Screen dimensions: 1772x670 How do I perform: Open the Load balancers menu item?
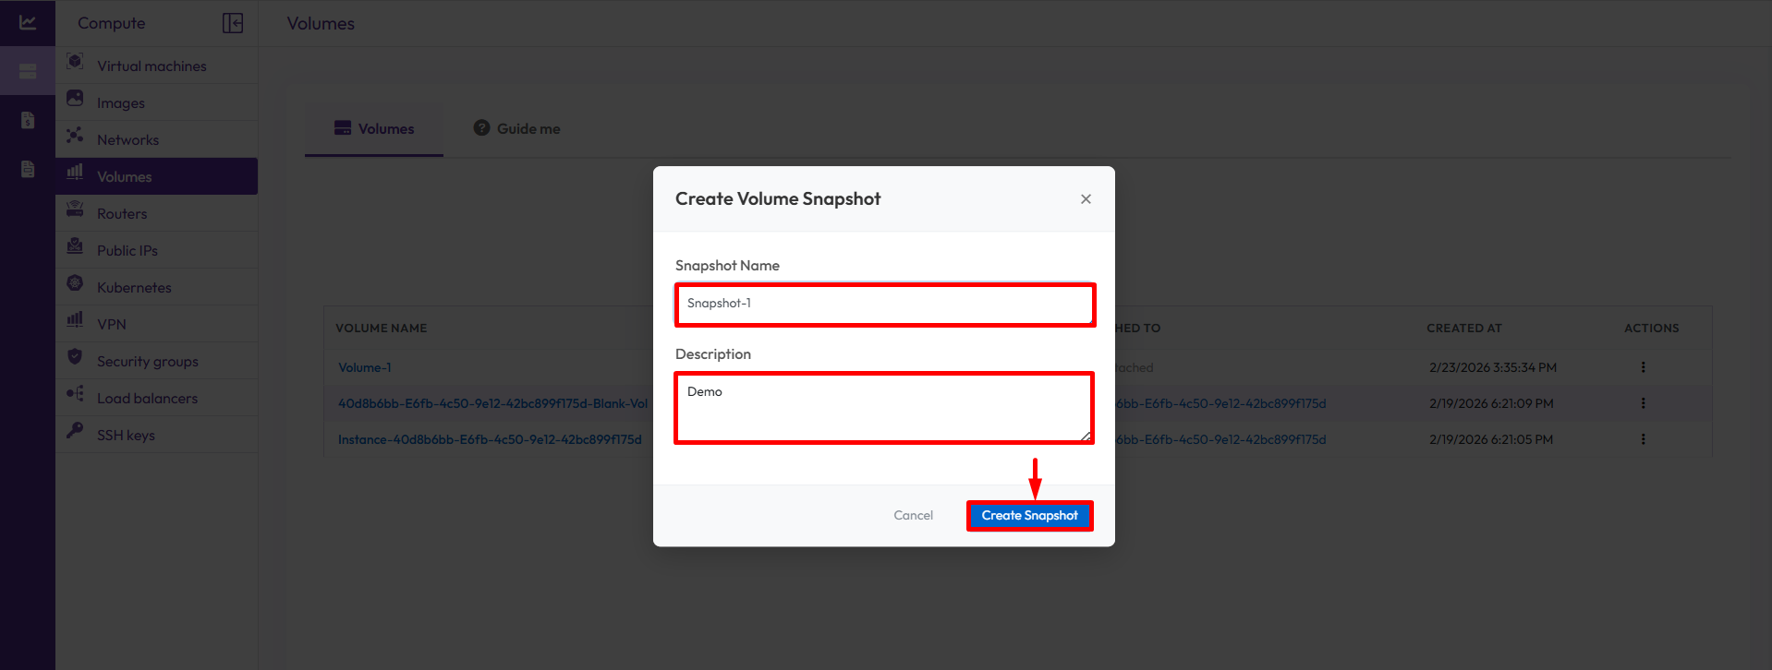[x=147, y=399]
